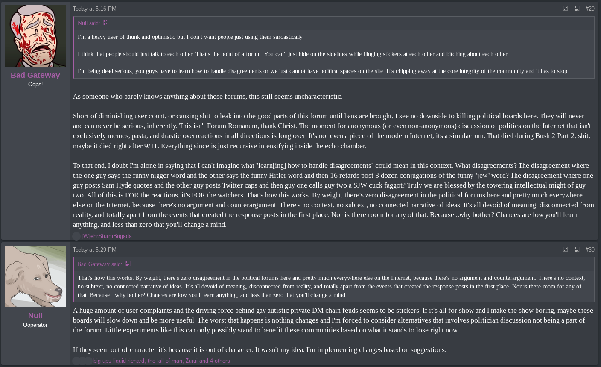
Task: Open Null's dog avatar image
Action: click(35, 276)
